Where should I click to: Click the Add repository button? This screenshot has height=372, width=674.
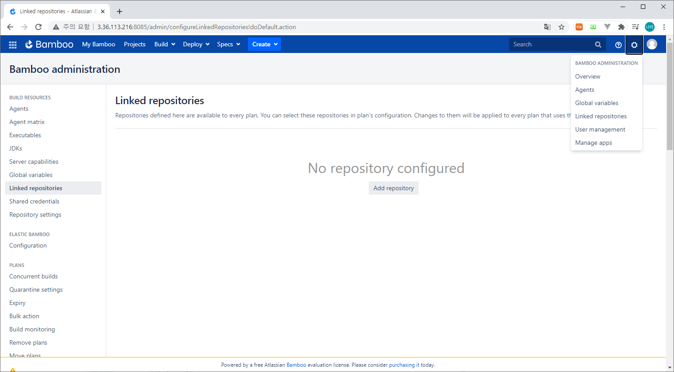[x=393, y=188]
